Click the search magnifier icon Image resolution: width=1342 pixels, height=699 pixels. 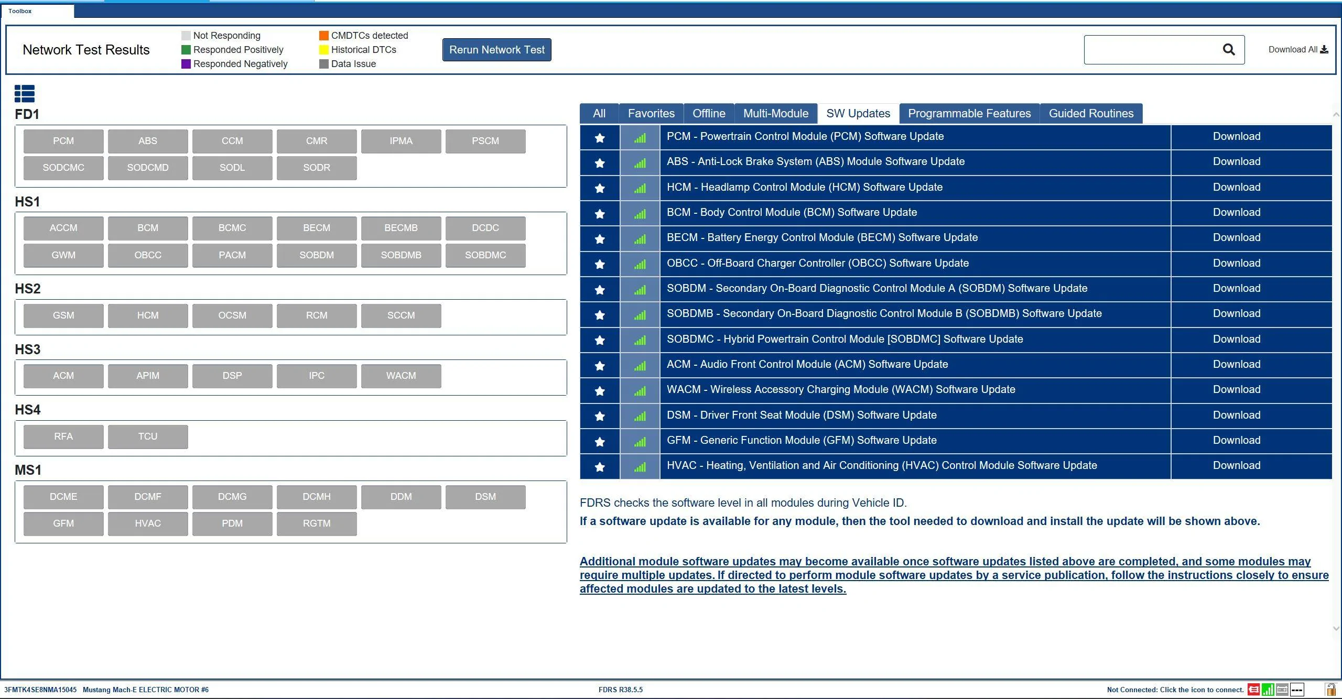point(1229,50)
